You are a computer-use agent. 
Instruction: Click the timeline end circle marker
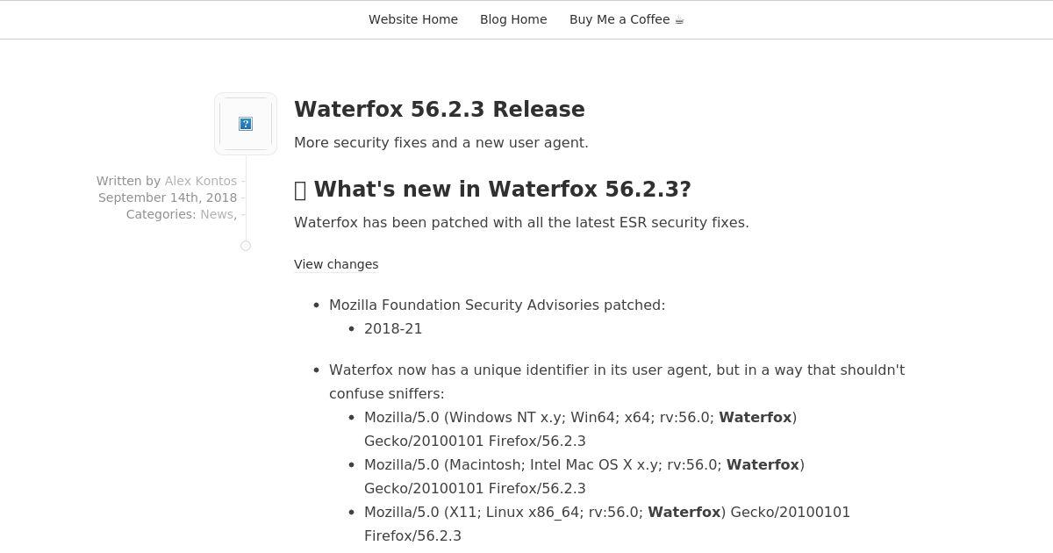pyautogui.click(x=246, y=246)
